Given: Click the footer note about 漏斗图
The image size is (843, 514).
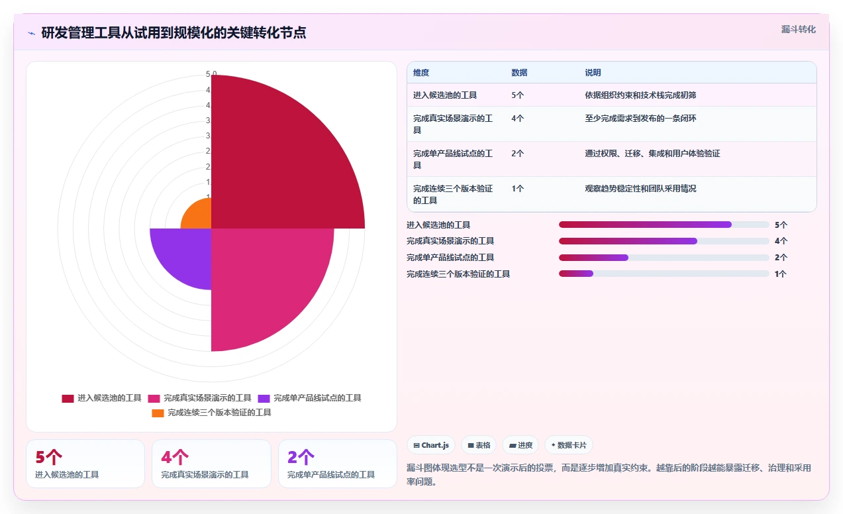Looking at the screenshot, I should pos(609,475).
